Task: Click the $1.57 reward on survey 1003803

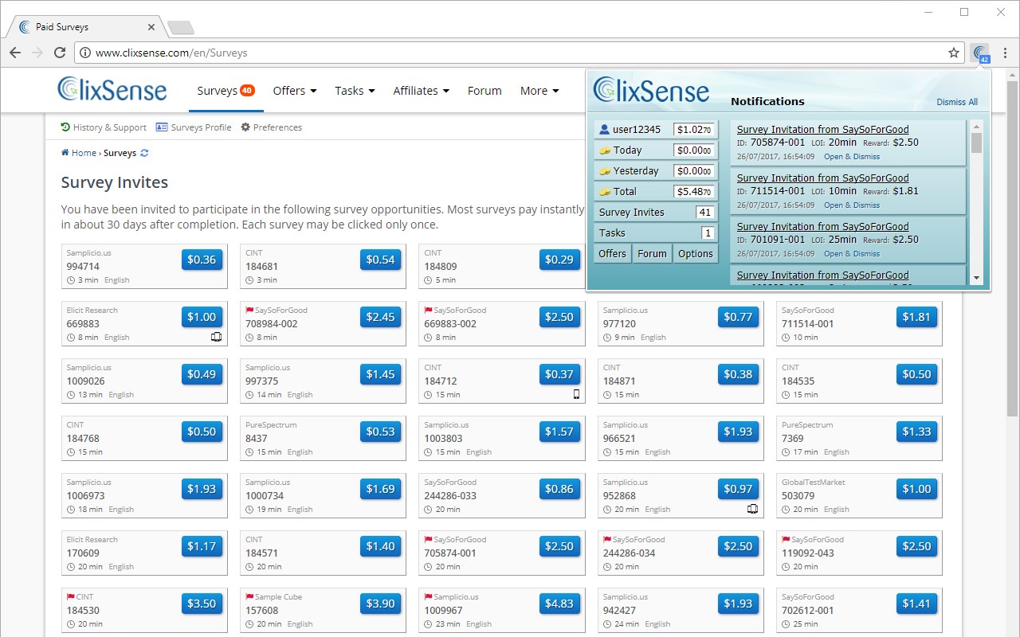Action: [x=559, y=432]
